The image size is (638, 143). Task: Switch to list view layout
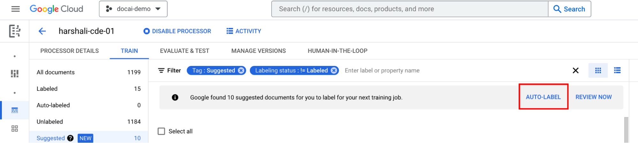click(x=617, y=70)
